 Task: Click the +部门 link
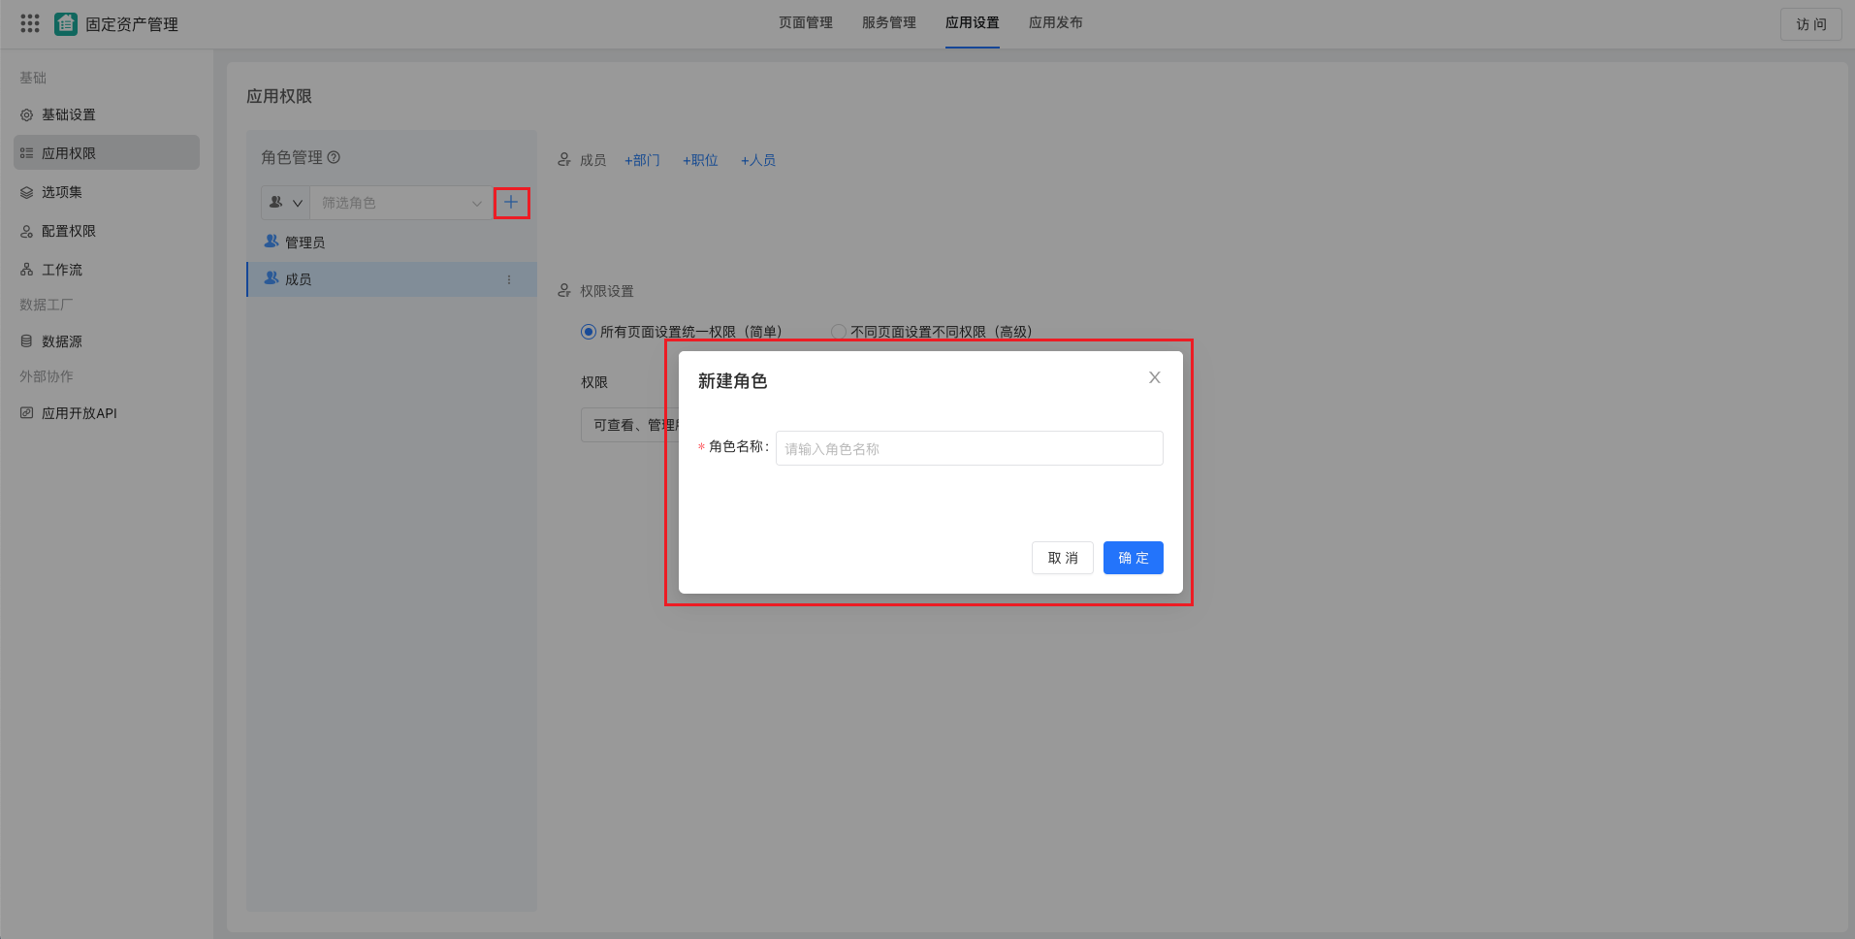[642, 160]
